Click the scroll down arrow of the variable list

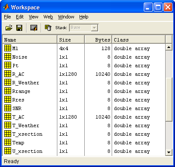(169, 152)
